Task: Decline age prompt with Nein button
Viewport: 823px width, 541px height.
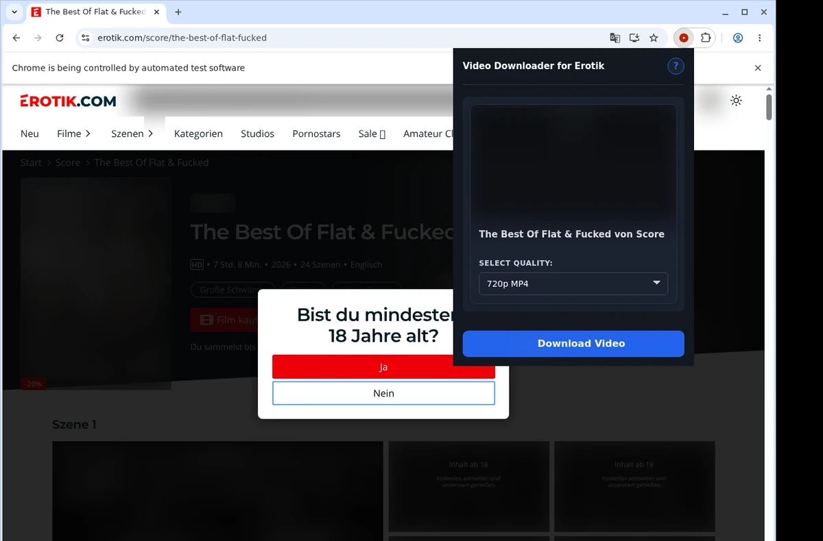Action: [x=383, y=393]
